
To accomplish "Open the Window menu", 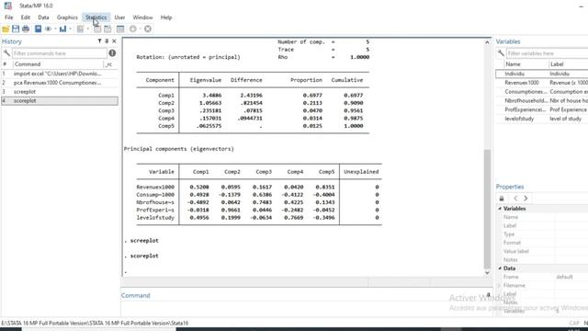I will pos(143,17).
